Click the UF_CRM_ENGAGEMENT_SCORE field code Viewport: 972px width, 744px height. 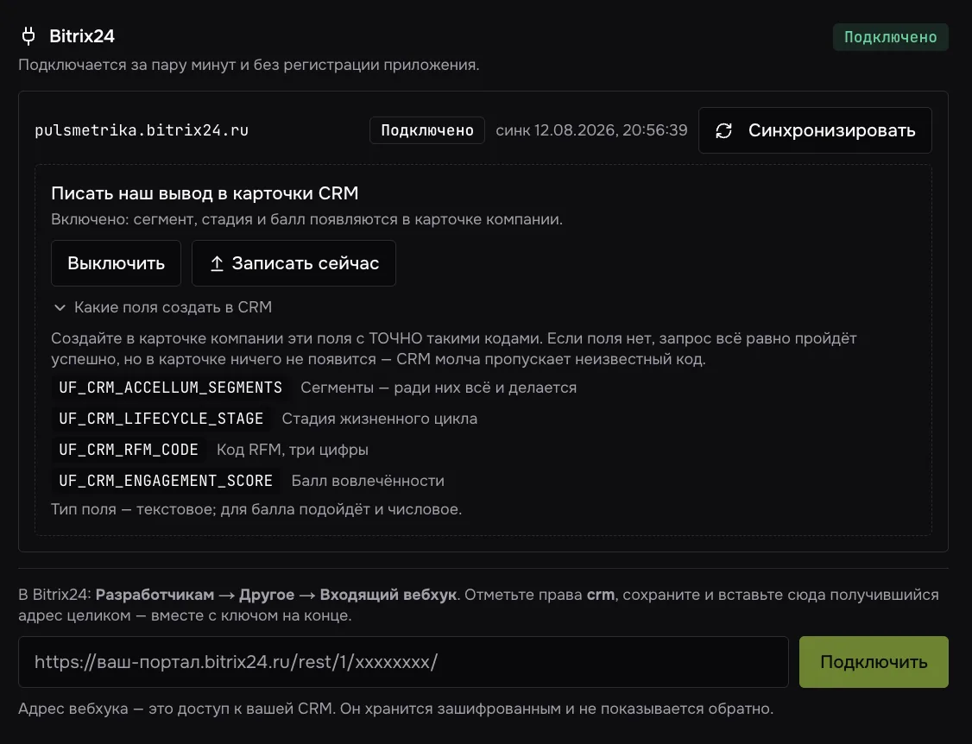pos(166,481)
